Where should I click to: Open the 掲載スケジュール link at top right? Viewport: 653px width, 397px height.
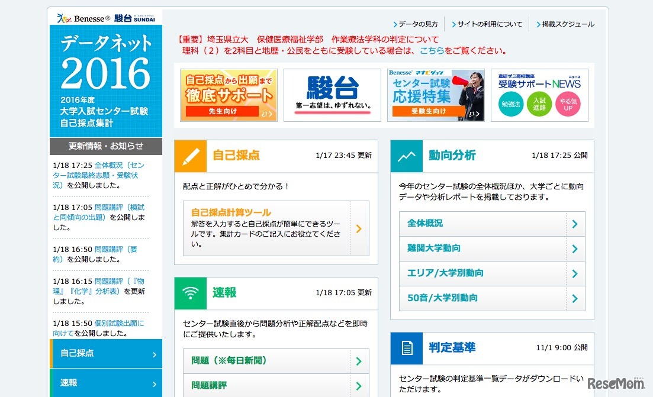point(567,24)
